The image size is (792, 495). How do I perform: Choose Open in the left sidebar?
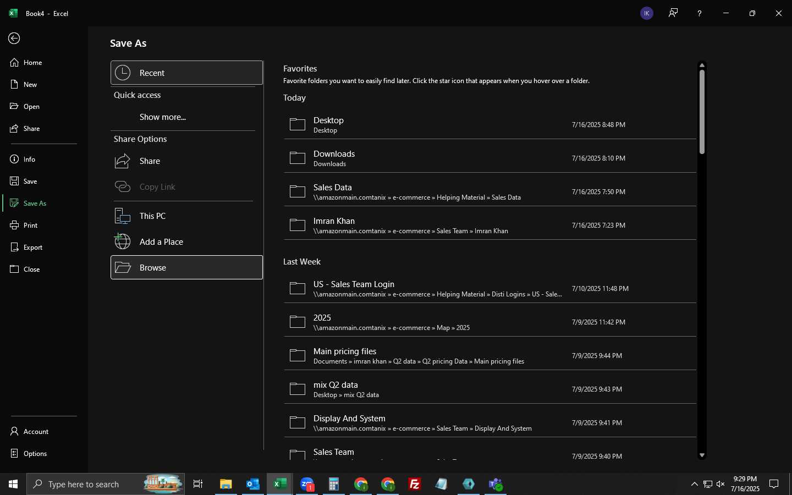point(44,107)
